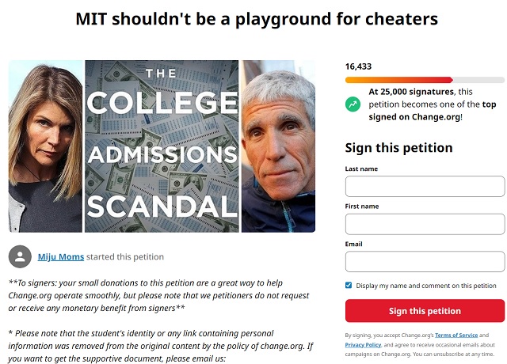
Task: Click the photo of the gray-haired man
Action: (278, 146)
